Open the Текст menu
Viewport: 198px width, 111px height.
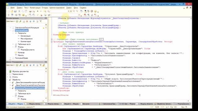click(26, 8)
